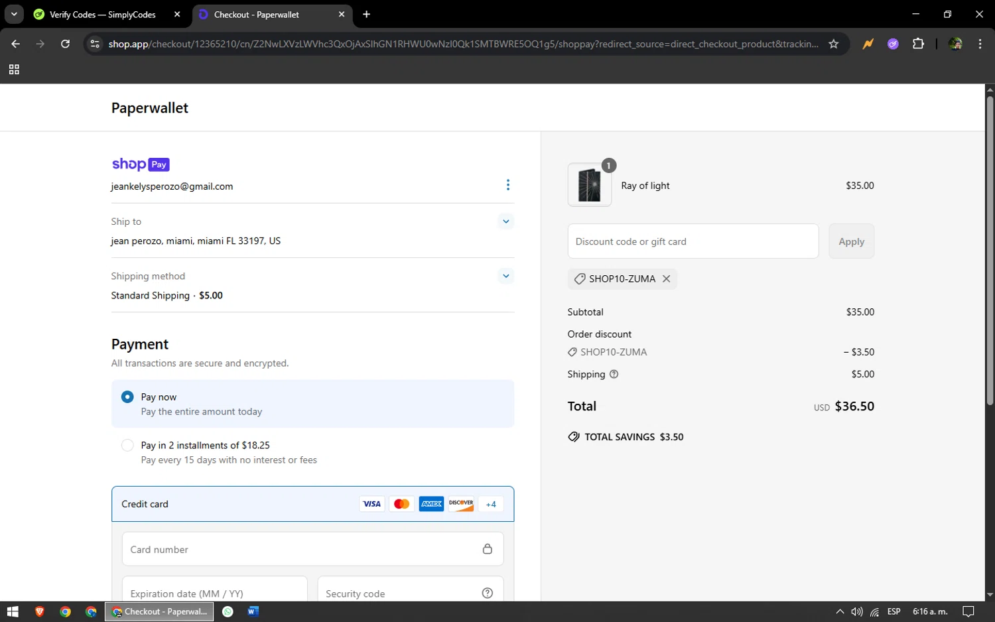Open WhatsApp from the taskbar
This screenshot has height=622, width=995.
228,611
